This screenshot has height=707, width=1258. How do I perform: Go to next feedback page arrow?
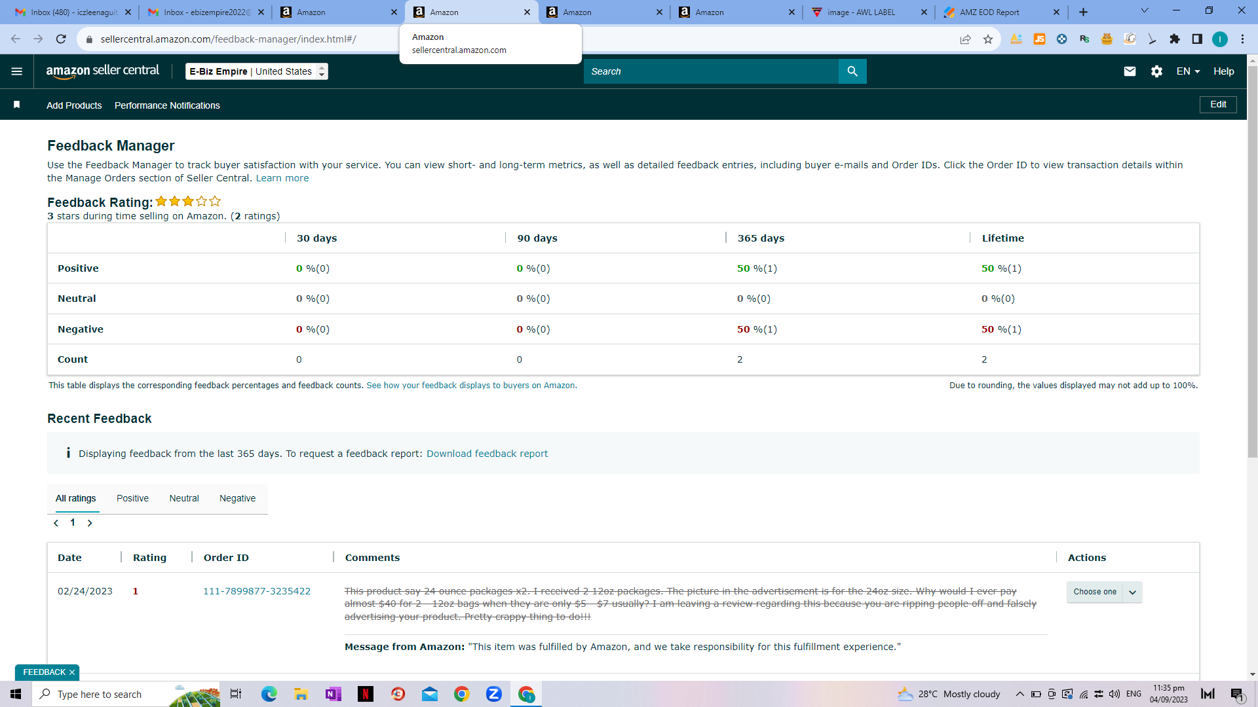90,523
